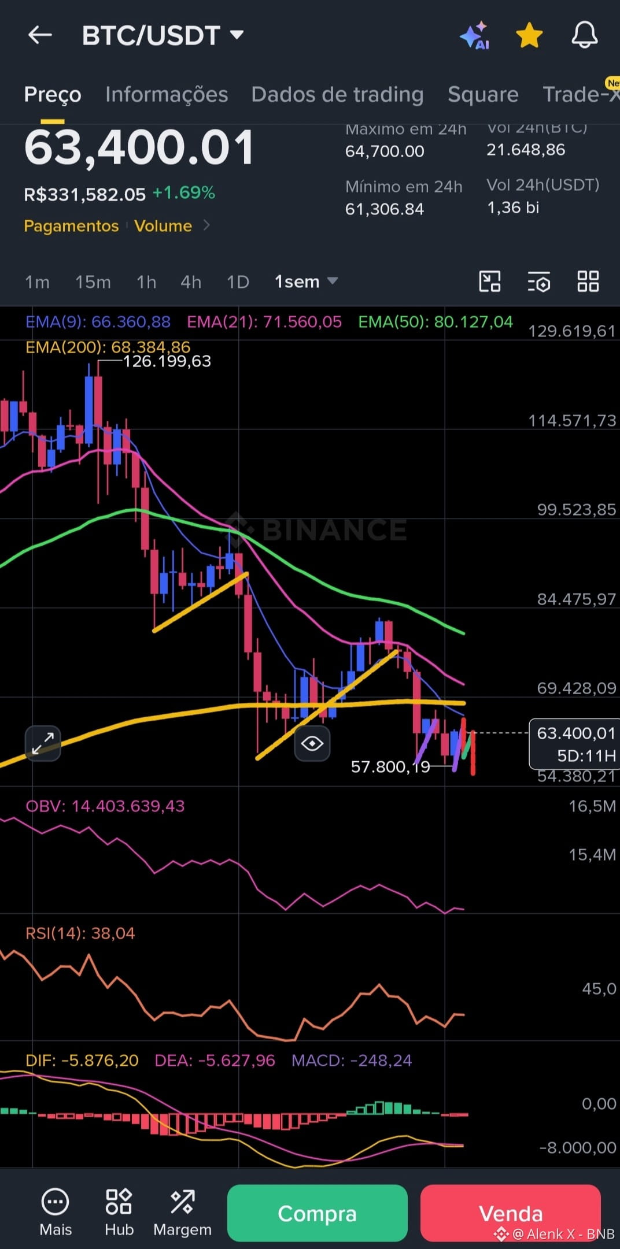Screen dimensions: 620x1249
Task: Tap the green Compra button
Action: [318, 1213]
